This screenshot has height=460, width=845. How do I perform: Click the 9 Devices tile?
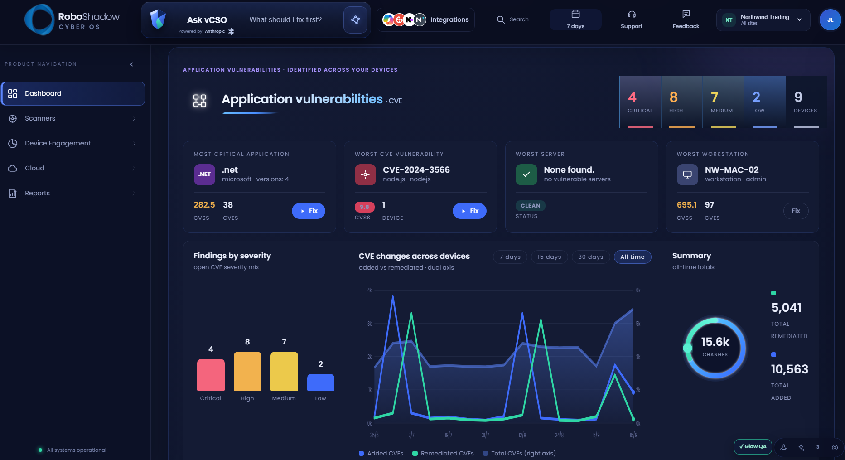pos(806,102)
